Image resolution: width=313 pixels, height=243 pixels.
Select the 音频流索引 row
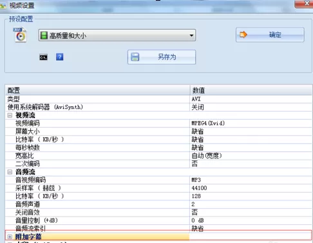[158, 228]
